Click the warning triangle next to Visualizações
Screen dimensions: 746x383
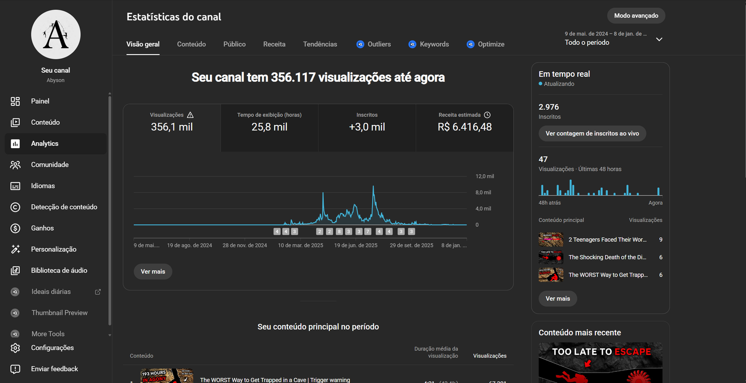(x=190, y=115)
